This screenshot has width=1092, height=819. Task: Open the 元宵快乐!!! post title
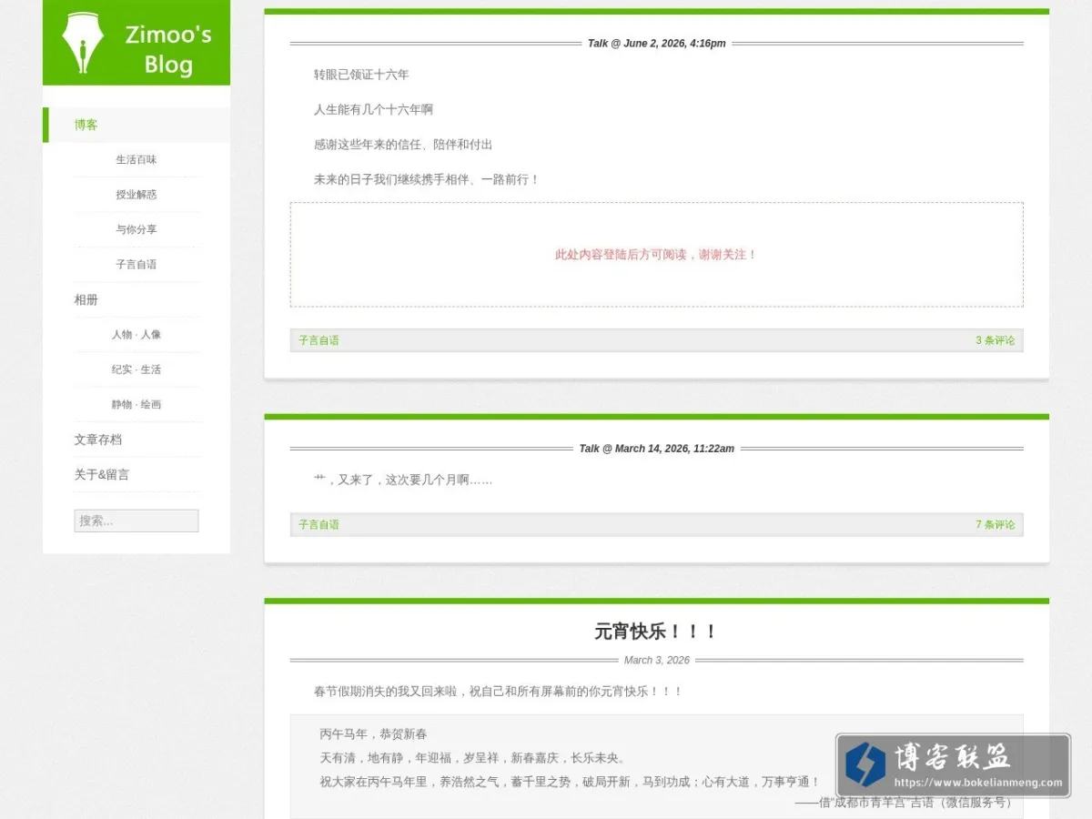coord(656,632)
